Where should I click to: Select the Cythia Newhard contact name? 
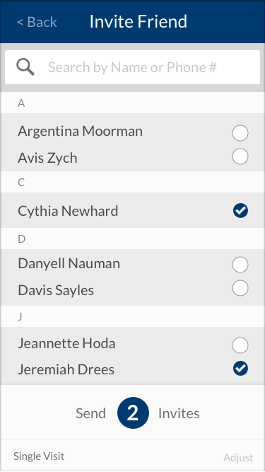click(x=68, y=211)
